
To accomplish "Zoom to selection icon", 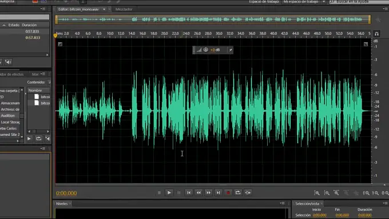I will coord(385,193).
